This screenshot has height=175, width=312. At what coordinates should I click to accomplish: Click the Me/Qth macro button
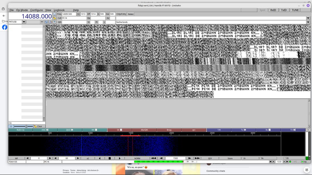(x=145, y=130)
